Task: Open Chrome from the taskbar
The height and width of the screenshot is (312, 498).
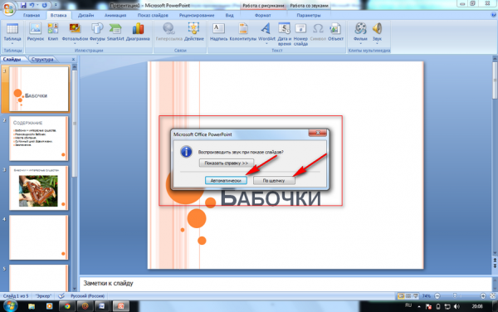Action: click(x=67, y=306)
